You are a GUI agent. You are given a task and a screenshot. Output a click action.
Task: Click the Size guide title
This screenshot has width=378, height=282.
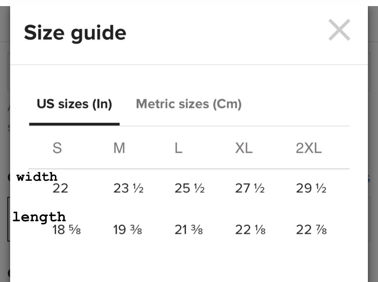[75, 33]
